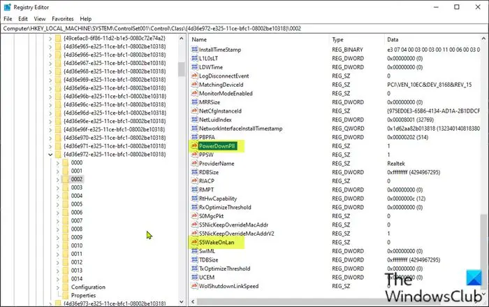
Task: Click the DWORD icon next to PBPFA
Action: (x=194, y=137)
